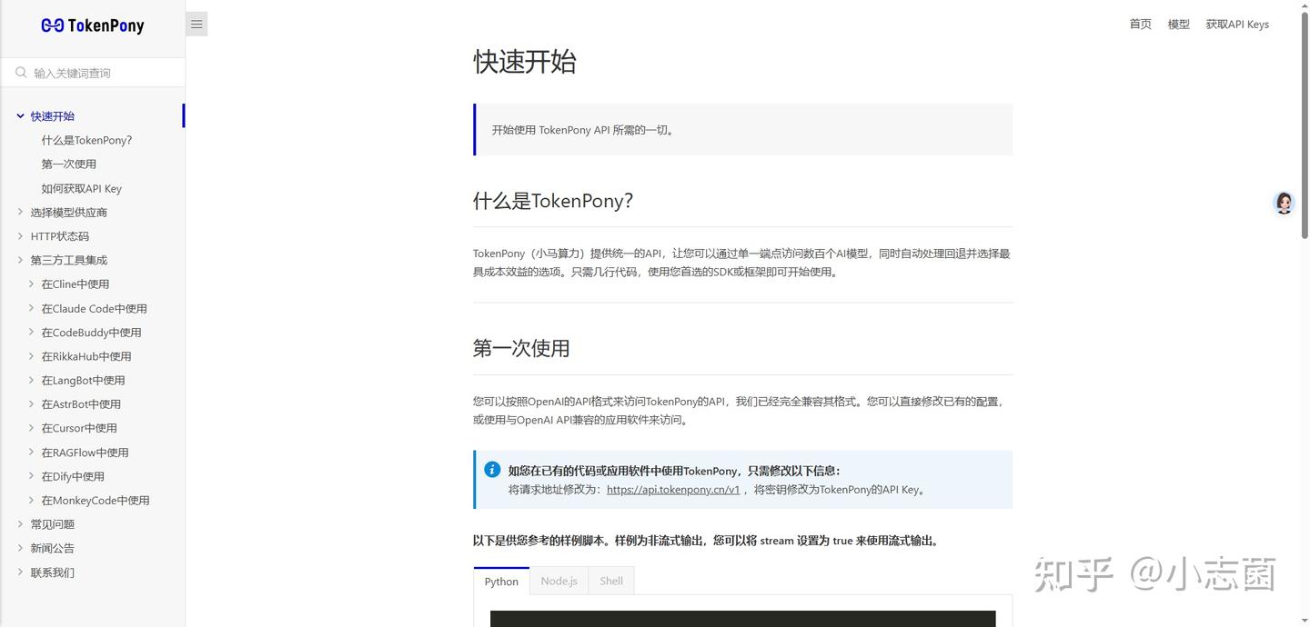Screen dimensions: 1310x627
Task: Open the floating assistant avatar
Action: tap(1284, 203)
